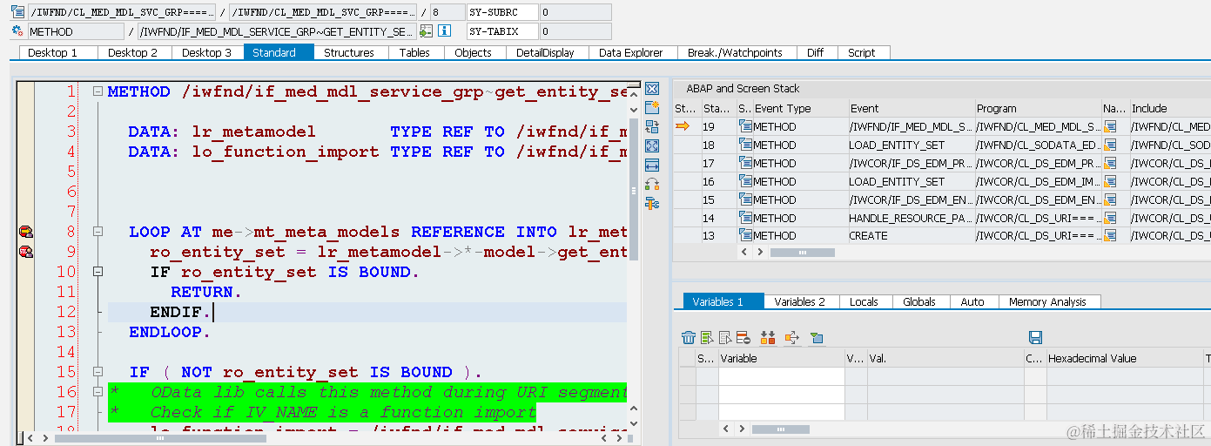Collapse the IF block at line 10
Viewport: 1211px width, 446px height.
[x=98, y=272]
